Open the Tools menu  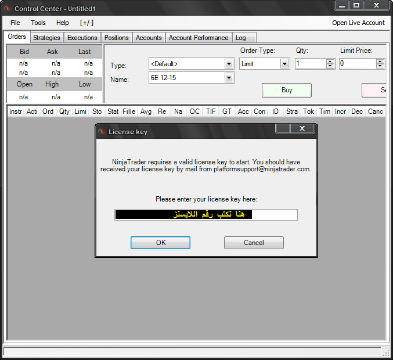(x=38, y=23)
